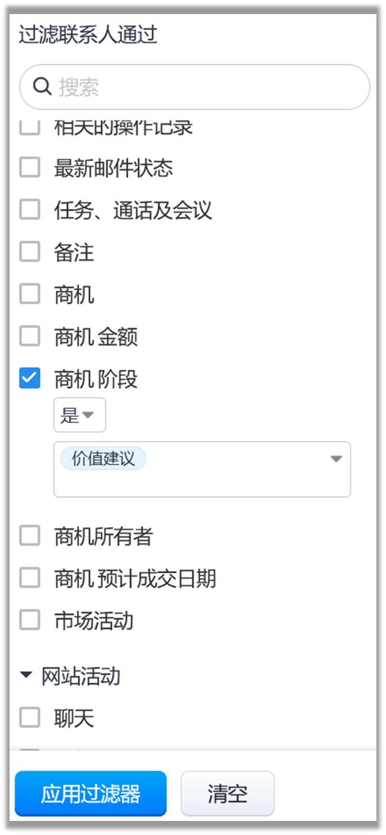Uncheck the 商机 阶段 checkbox
386x835 pixels.
(30, 378)
